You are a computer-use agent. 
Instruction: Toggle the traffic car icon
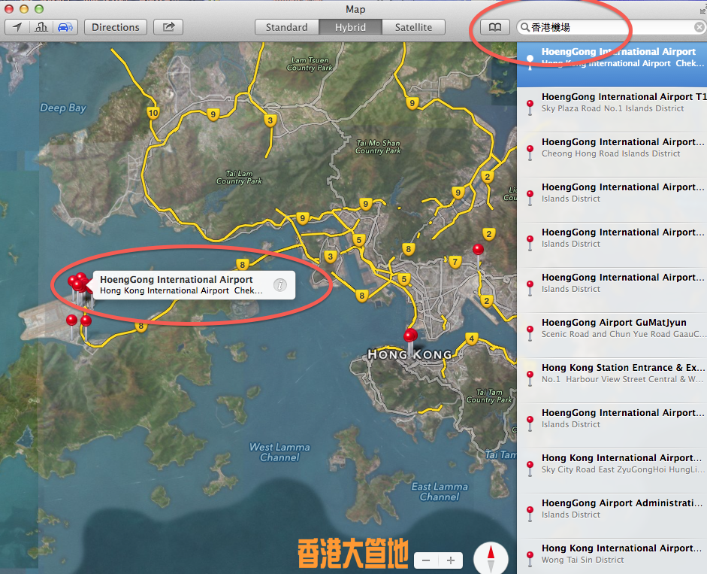65,27
